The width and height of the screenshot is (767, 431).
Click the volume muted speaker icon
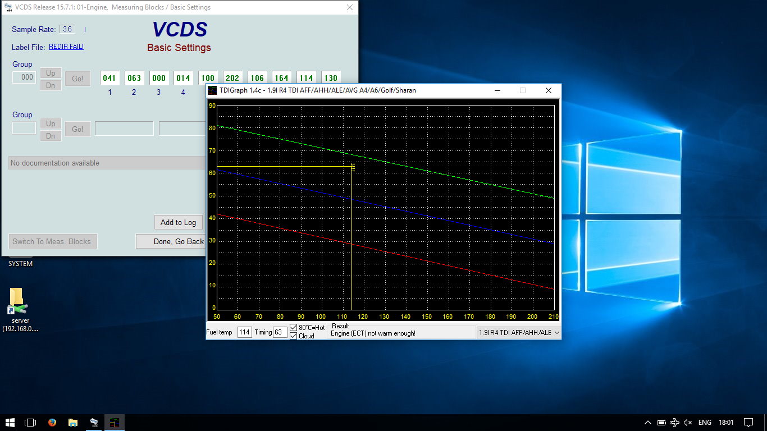point(688,423)
